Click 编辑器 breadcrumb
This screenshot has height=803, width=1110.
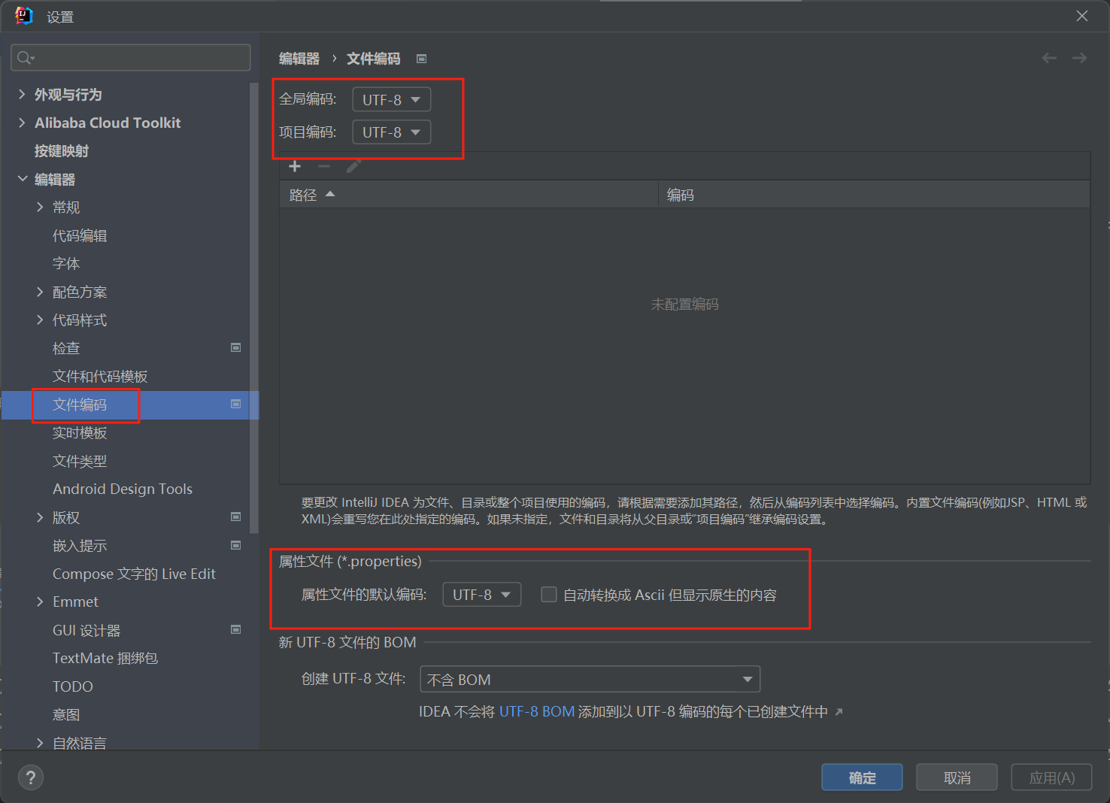pos(299,59)
